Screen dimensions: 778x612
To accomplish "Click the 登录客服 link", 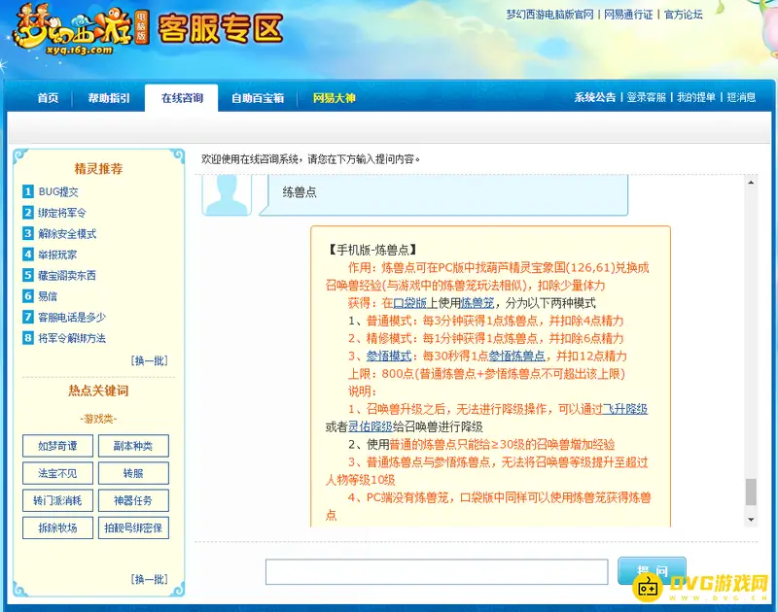I will [x=646, y=97].
